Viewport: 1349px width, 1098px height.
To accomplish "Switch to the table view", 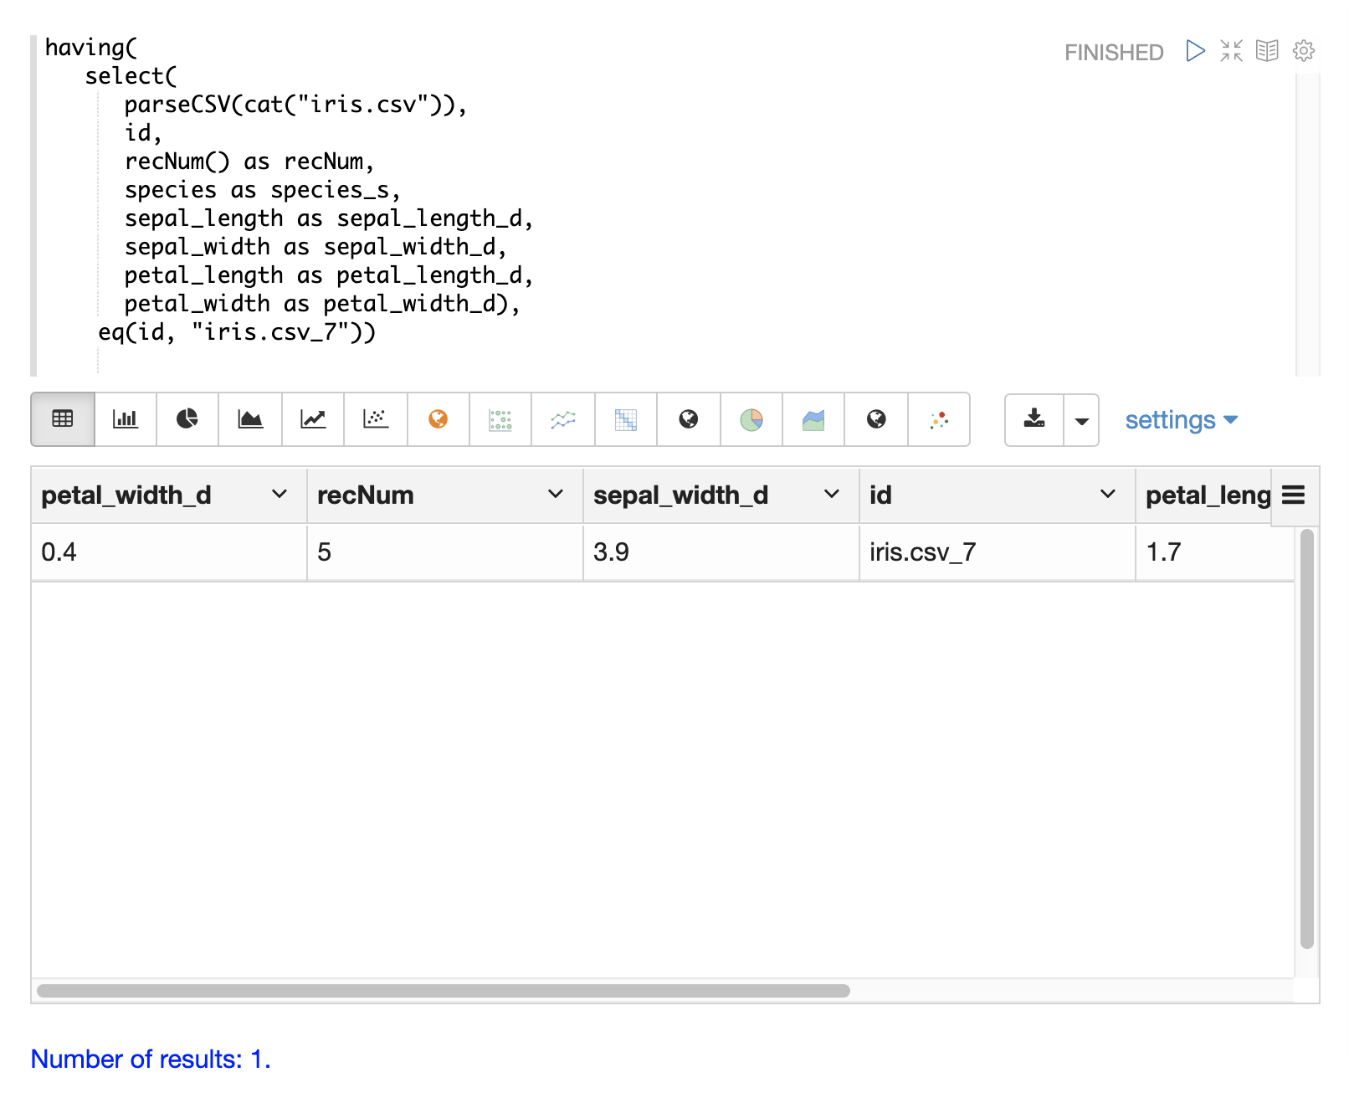I will 63,419.
